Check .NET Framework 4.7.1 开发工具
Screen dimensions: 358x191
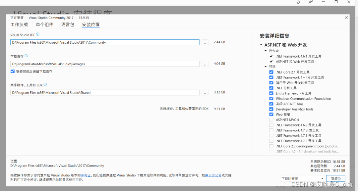click(x=271, y=136)
